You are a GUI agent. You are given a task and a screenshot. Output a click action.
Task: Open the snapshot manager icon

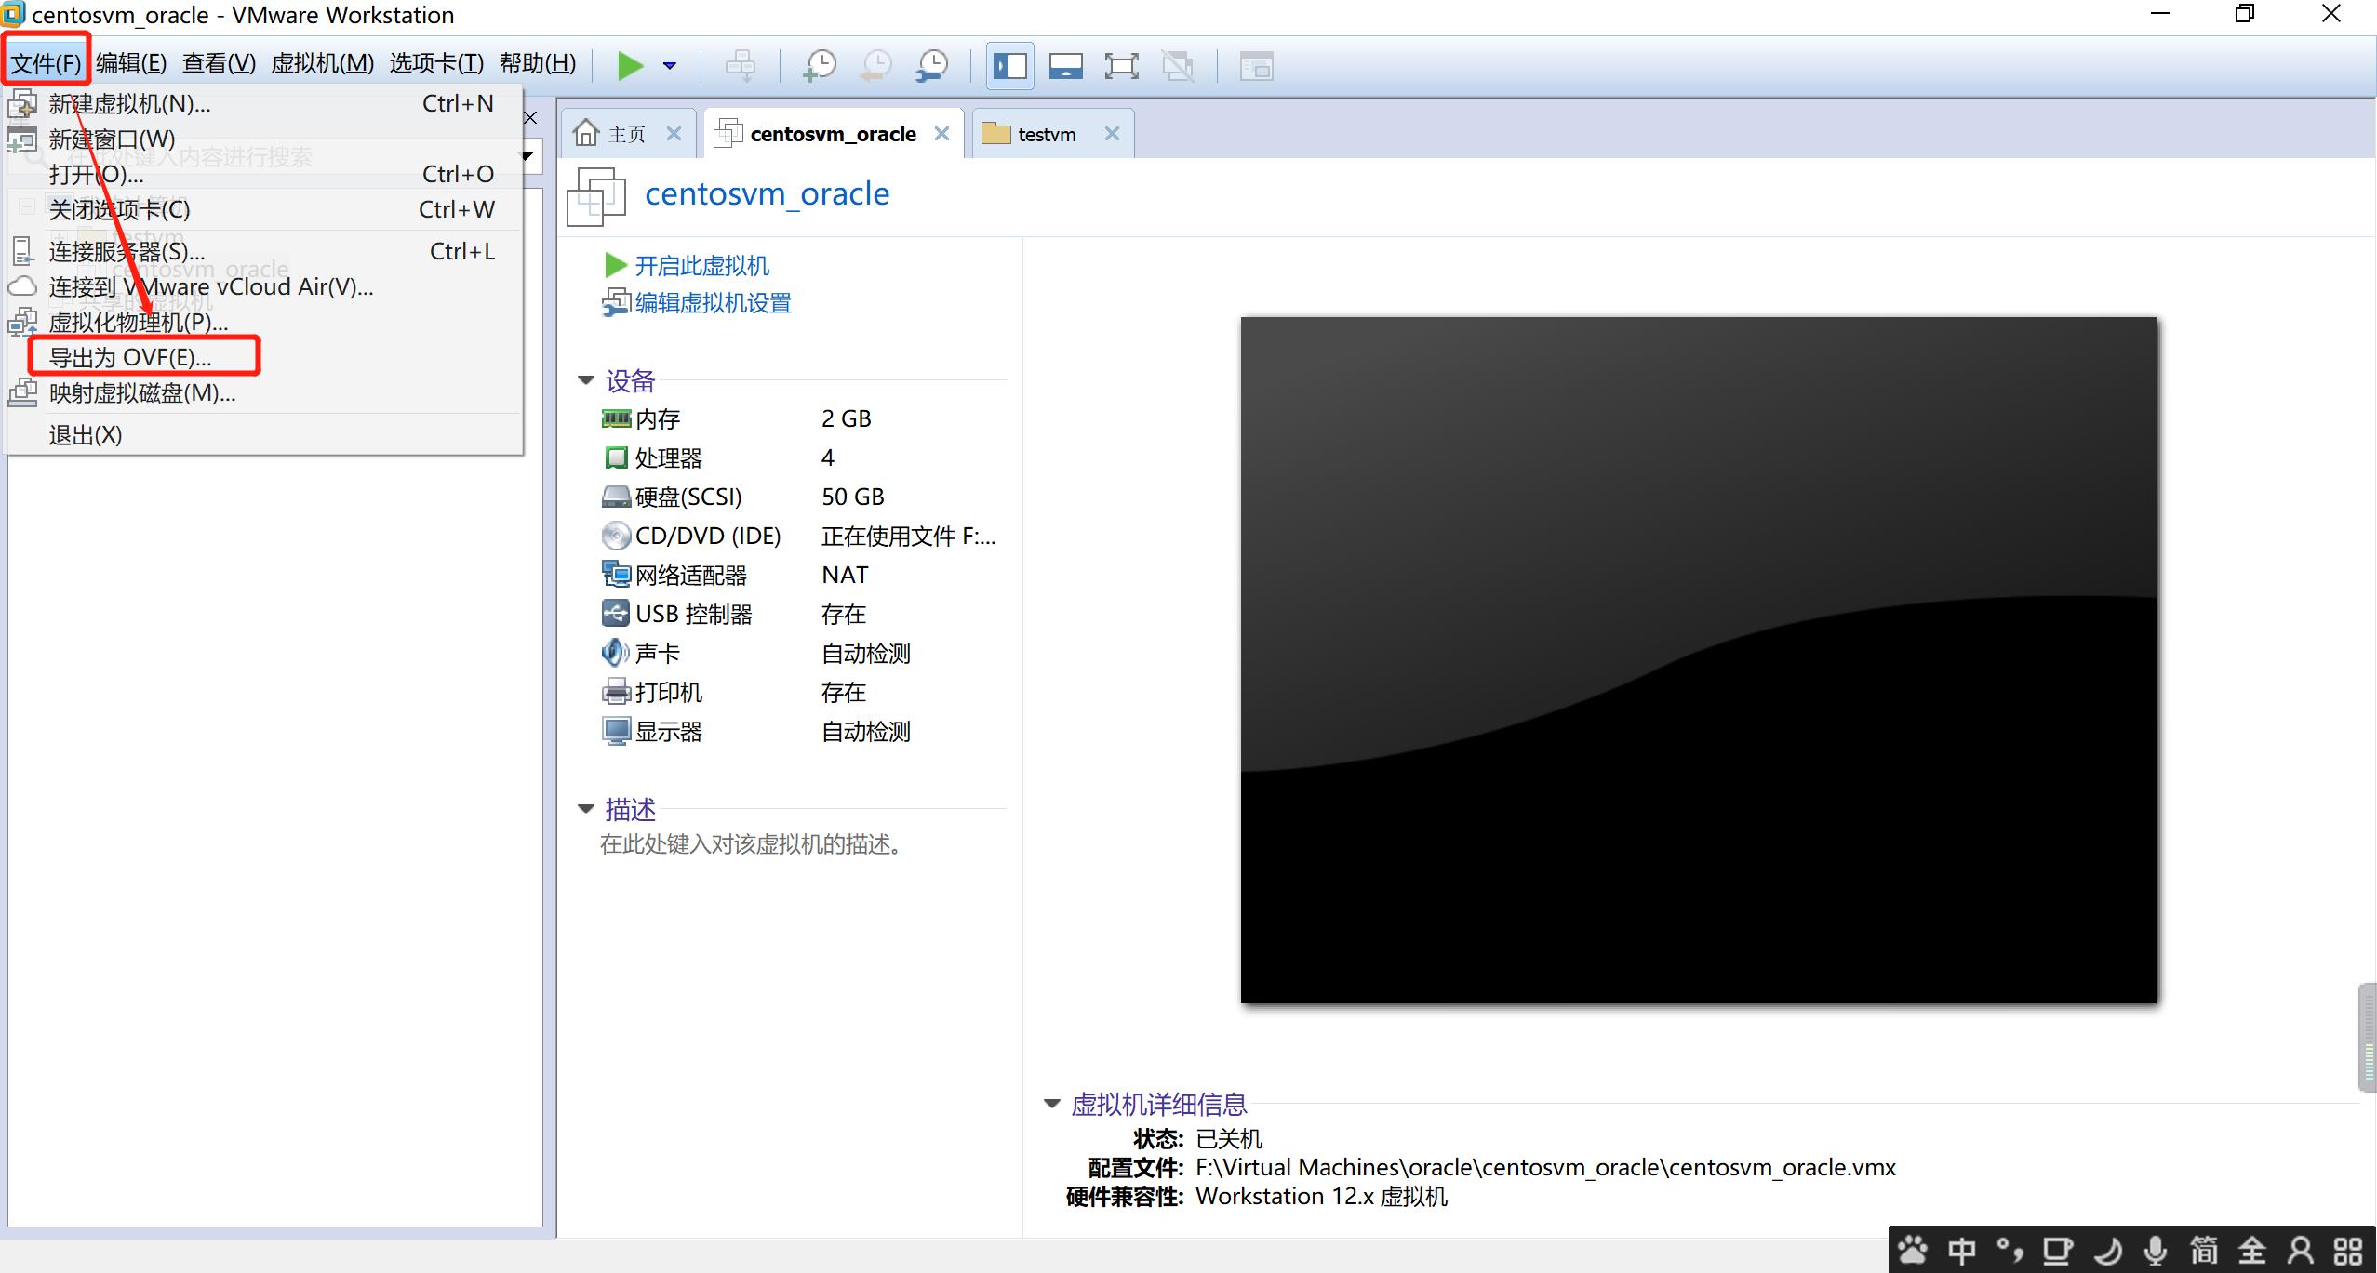(932, 65)
